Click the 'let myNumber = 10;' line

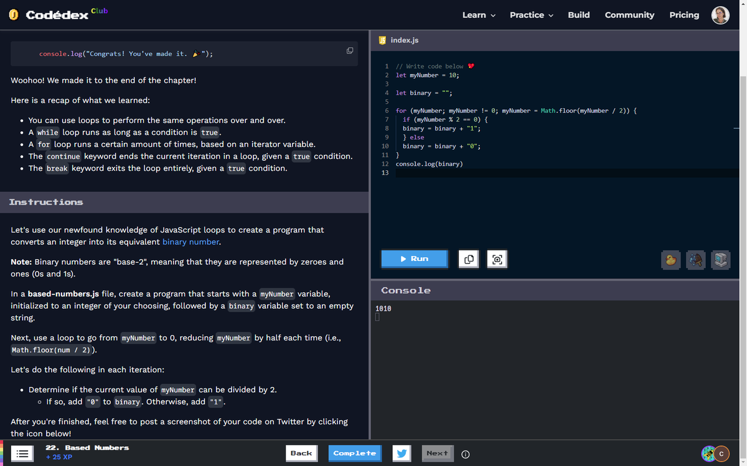(x=428, y=75)
